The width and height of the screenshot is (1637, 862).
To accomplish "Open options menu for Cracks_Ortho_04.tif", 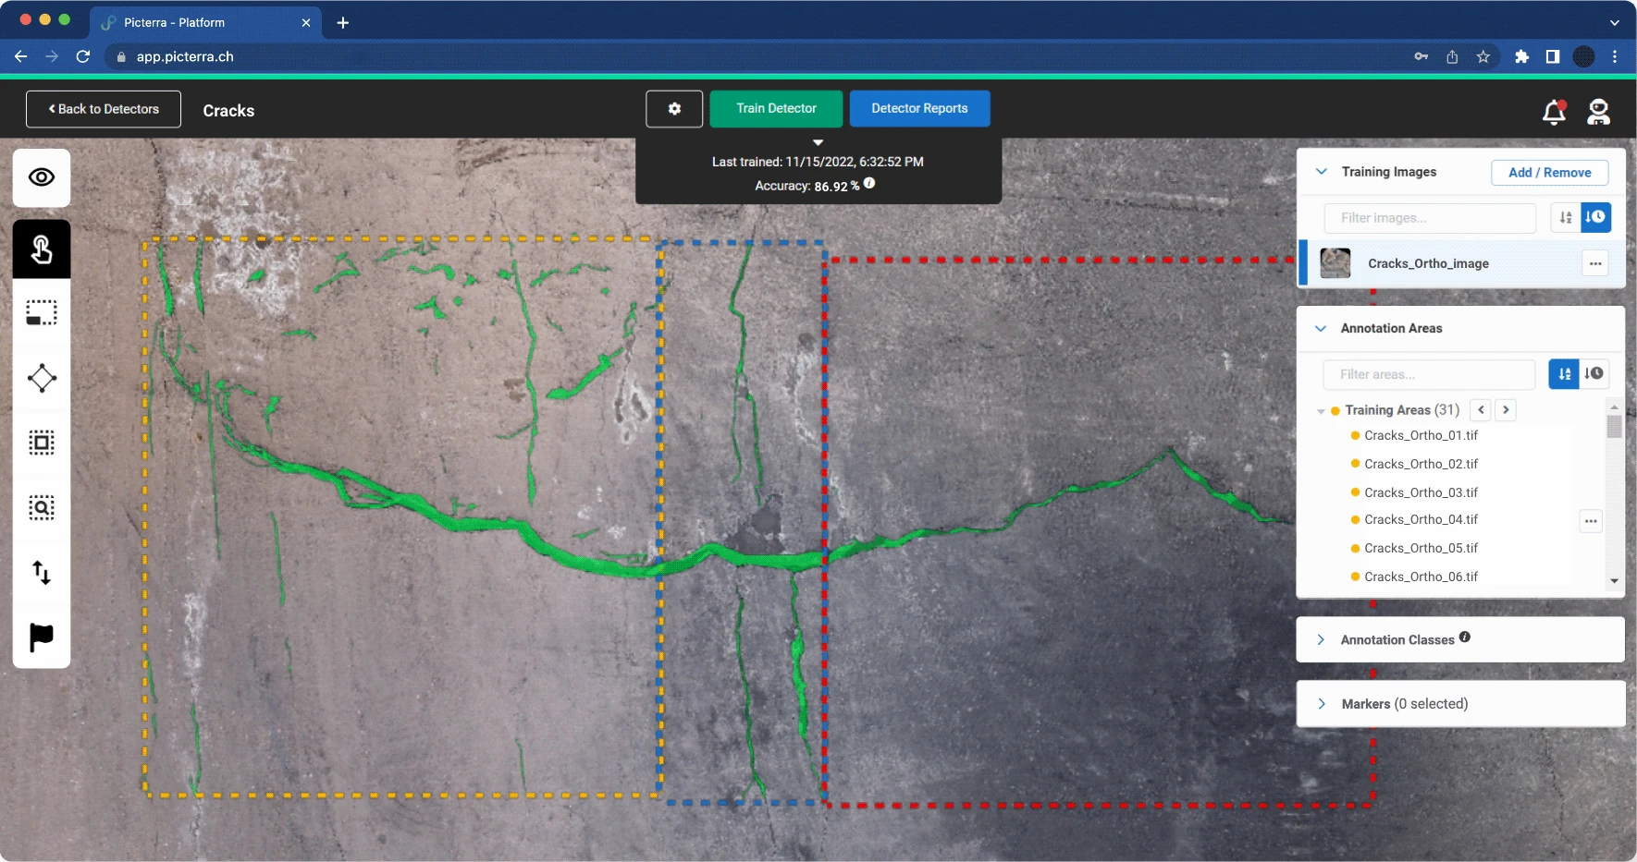I will pos(1591,521).
